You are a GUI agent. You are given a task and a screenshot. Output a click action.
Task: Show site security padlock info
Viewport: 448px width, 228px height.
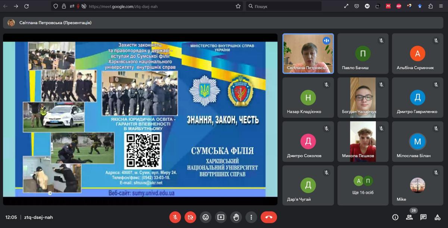tap(64, 6)
